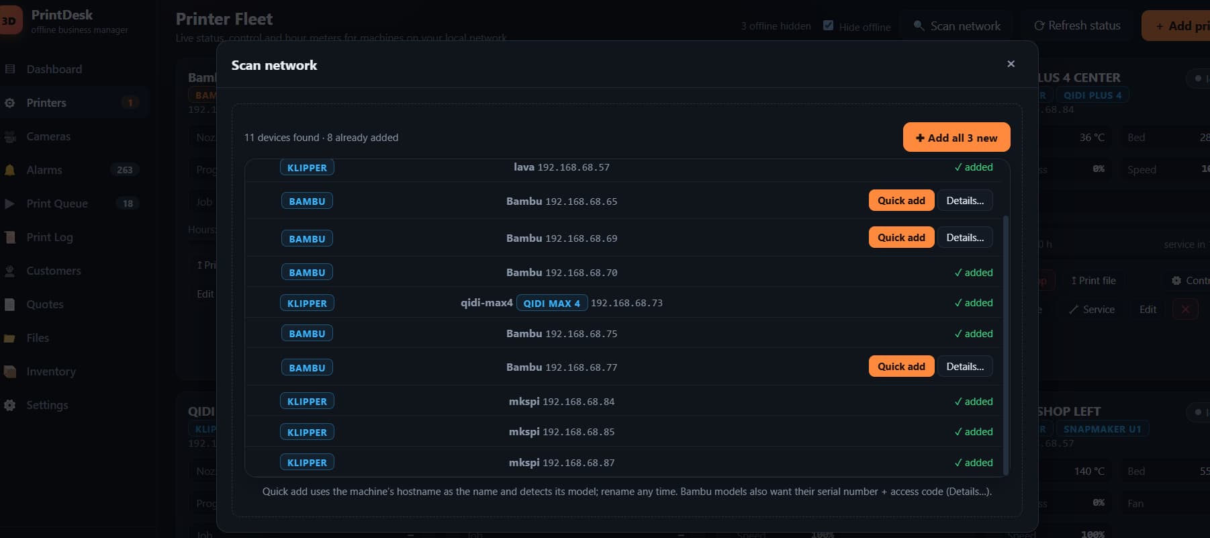Viewport: 1210px width, 538px height.
Task: Click the refresh arrow icon on Refresh status
Action: tap(1039, 26)
